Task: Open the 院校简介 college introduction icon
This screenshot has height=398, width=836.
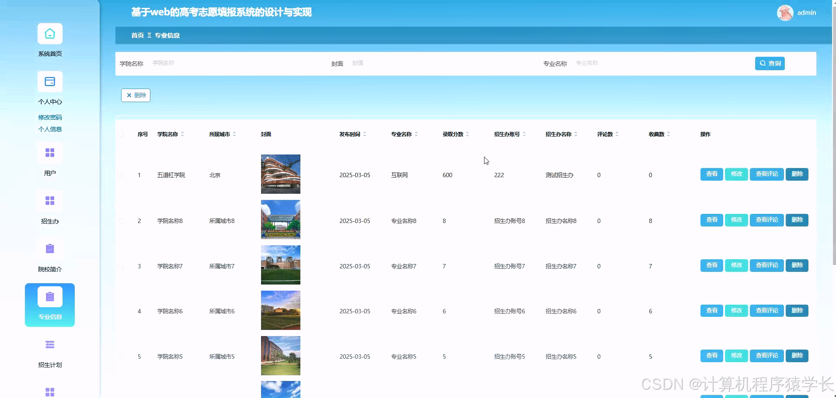Action: click(x=50, y=248)
